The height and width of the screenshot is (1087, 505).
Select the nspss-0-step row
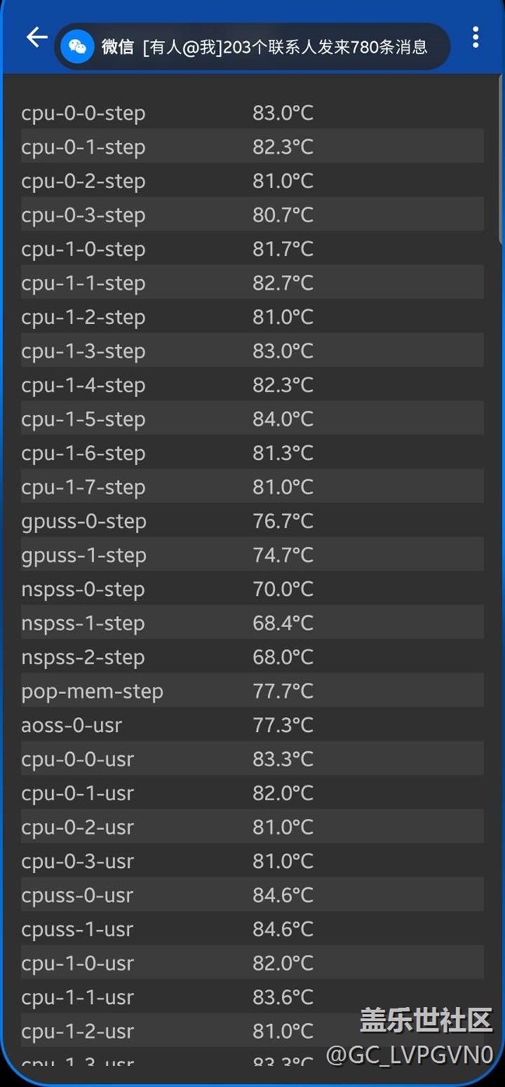252,590
